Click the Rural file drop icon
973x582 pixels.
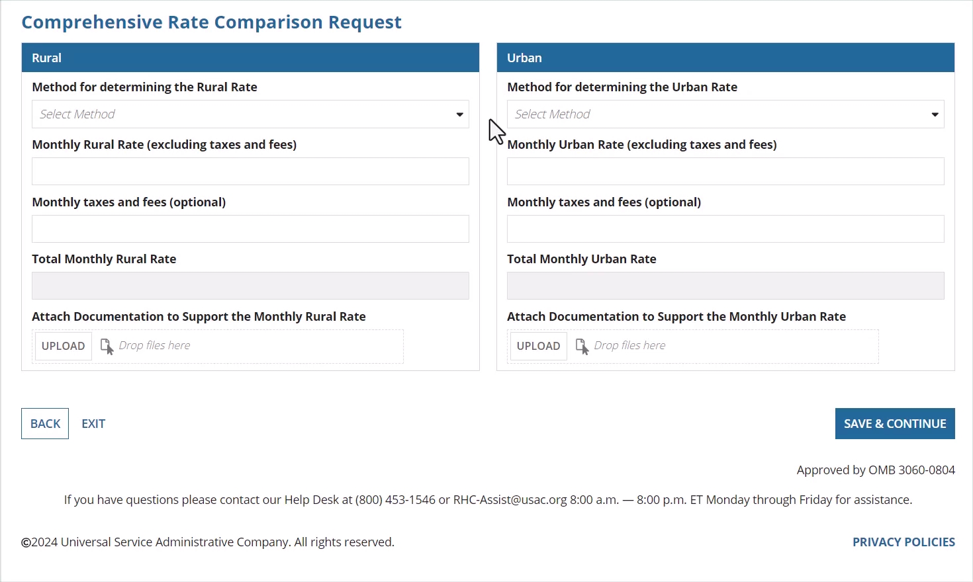coord(107,347)
